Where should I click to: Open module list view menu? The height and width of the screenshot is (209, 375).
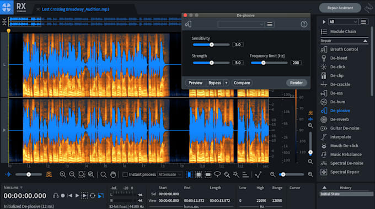pos(363,21)
